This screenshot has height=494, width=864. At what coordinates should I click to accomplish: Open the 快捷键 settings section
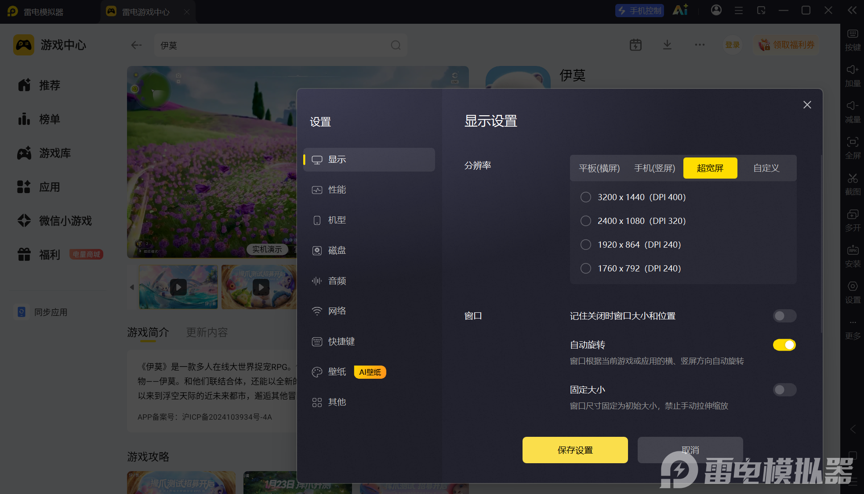pos(369,341)
